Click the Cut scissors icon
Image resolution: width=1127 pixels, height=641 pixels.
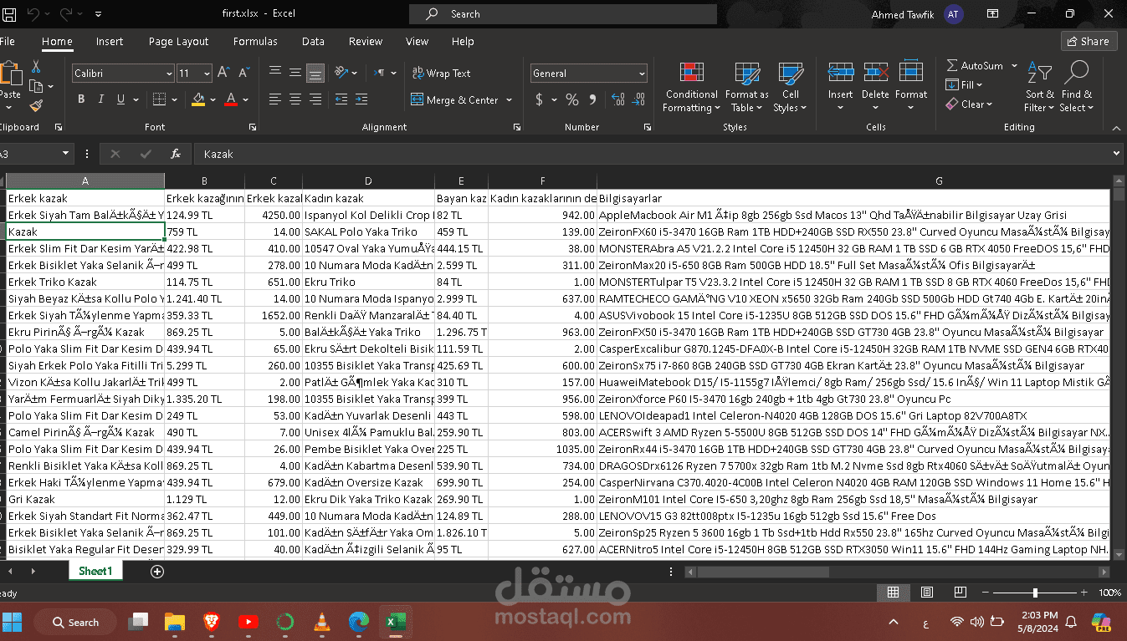[36, 67]
